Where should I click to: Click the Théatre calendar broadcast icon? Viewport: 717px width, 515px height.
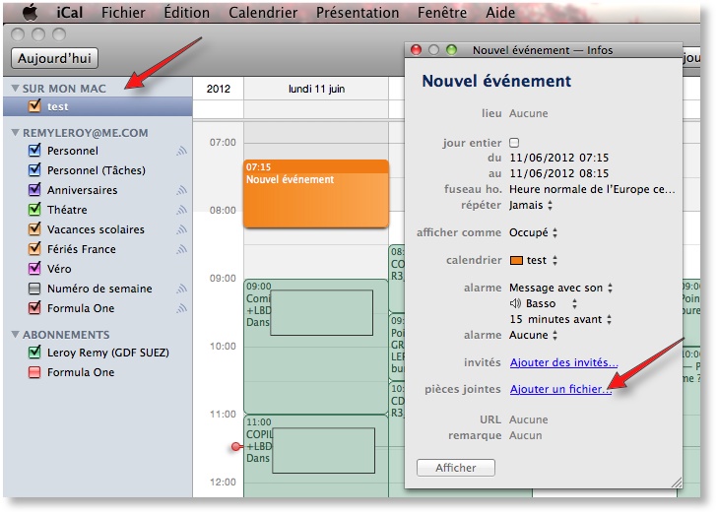tap(181, 210)
